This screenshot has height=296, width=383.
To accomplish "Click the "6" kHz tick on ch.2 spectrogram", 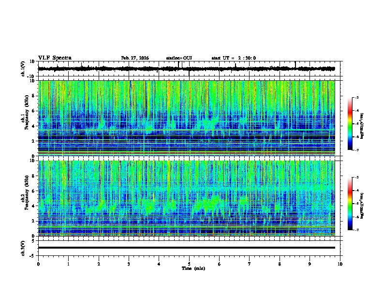I will click(x=33, y=191).
